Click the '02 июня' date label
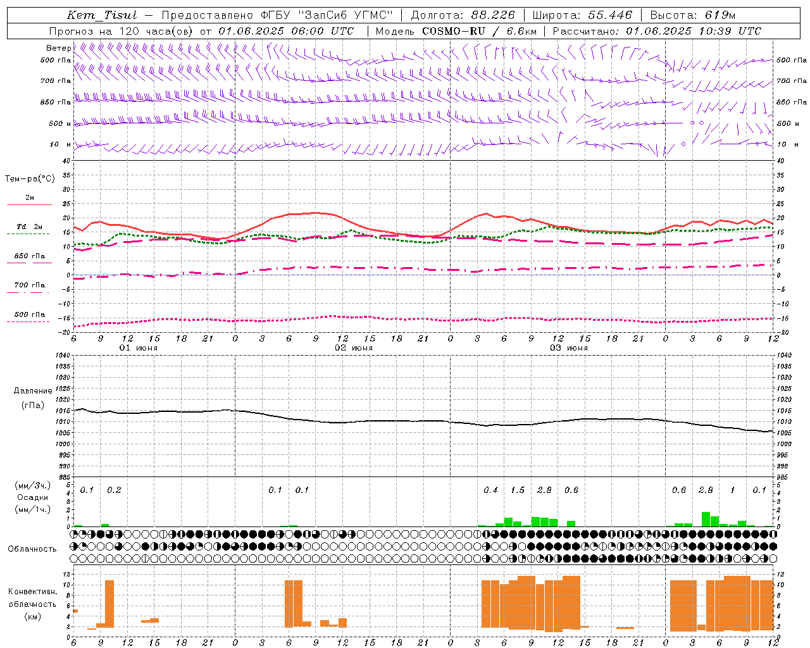This screenshot has height=648, width=810. point(354,348)
